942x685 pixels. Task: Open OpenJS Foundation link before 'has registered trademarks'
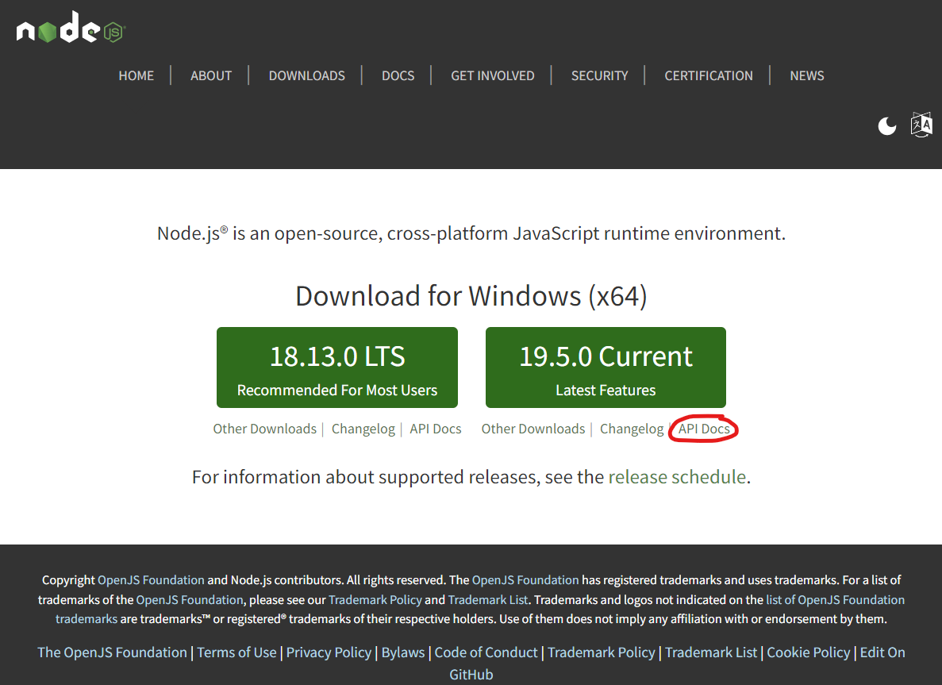[x=525, y=580]
